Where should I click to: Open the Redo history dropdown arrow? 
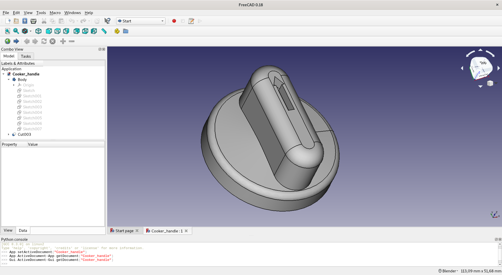pyautogui.click(x=89, y=21)
